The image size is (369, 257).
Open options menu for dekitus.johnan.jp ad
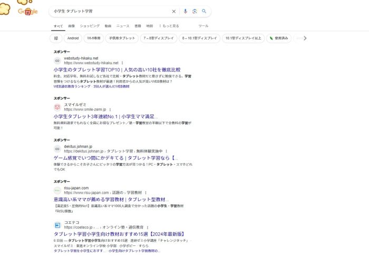click(166, 151)
